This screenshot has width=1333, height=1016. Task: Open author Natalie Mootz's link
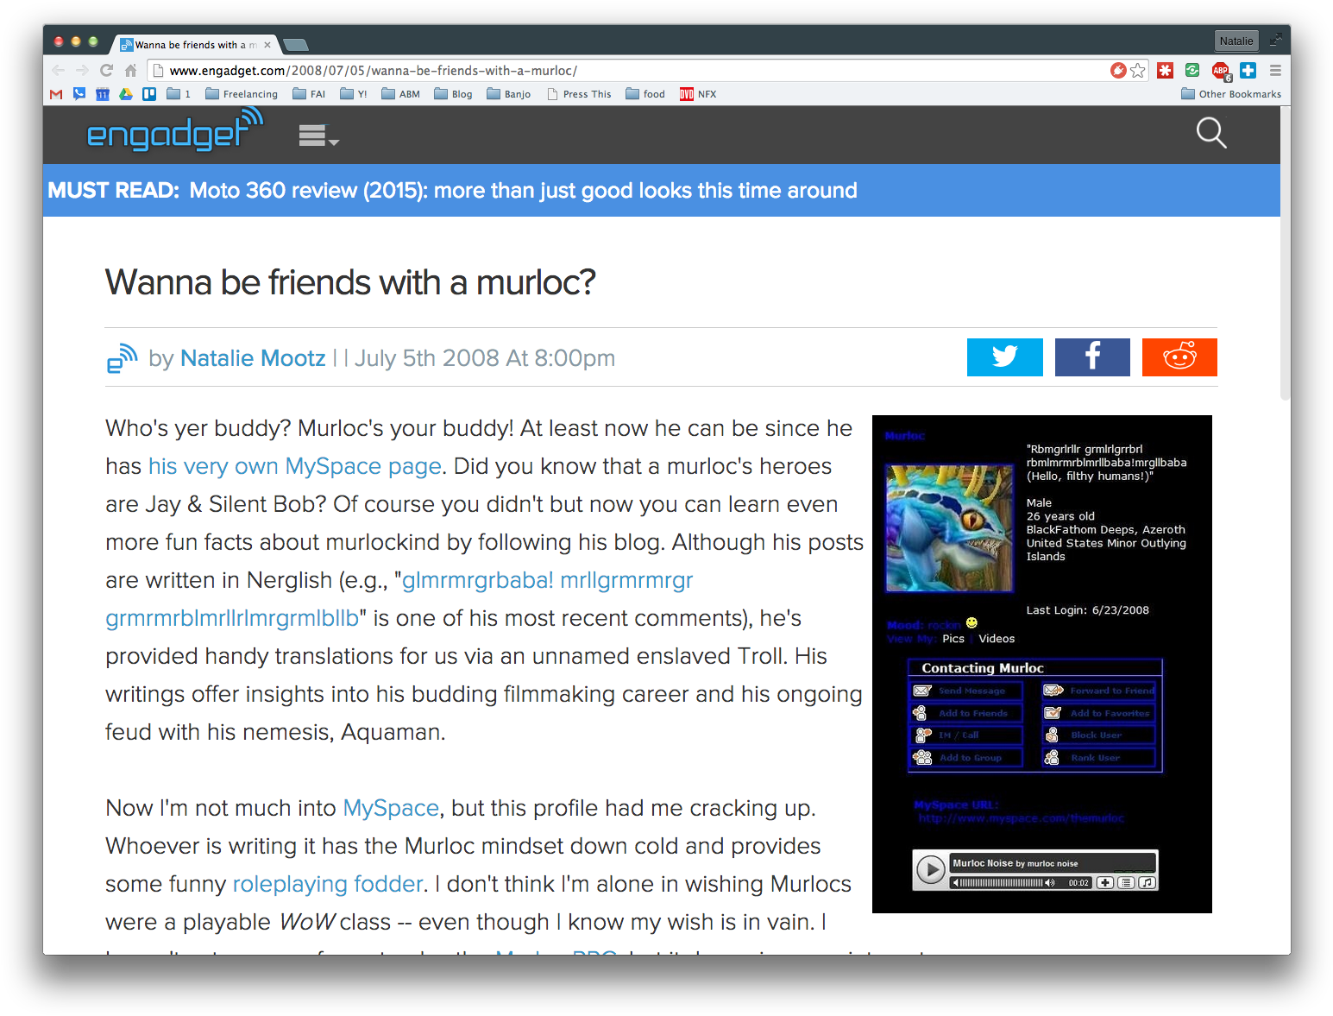[253, 358]
